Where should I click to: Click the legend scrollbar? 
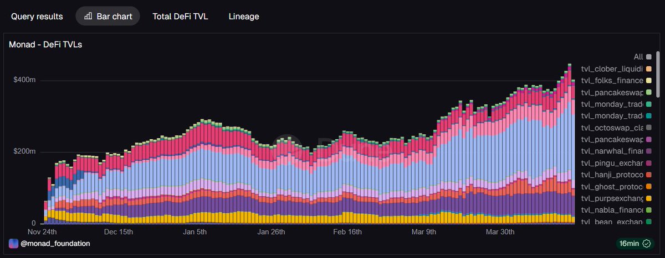(x=658, y=73)
